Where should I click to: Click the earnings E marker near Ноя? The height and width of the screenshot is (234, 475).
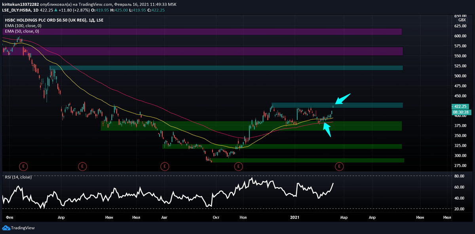tap(238, 166)
